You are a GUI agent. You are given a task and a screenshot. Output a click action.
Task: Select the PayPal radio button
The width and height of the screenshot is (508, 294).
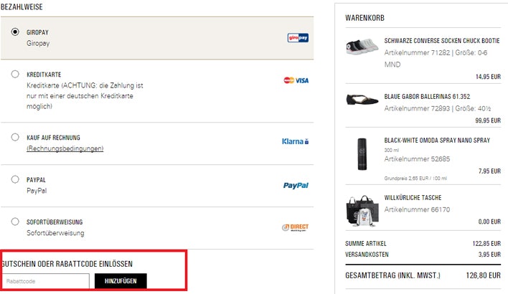(x=15, y=179)
